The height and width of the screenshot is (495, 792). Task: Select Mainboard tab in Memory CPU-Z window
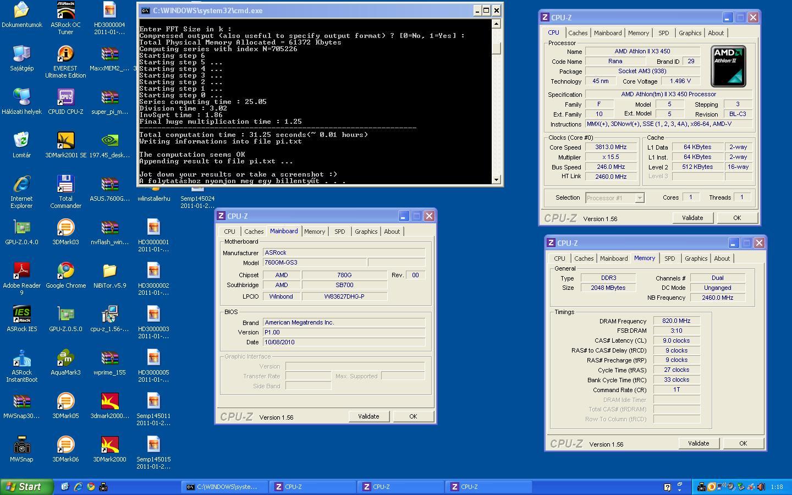(614, 258)
